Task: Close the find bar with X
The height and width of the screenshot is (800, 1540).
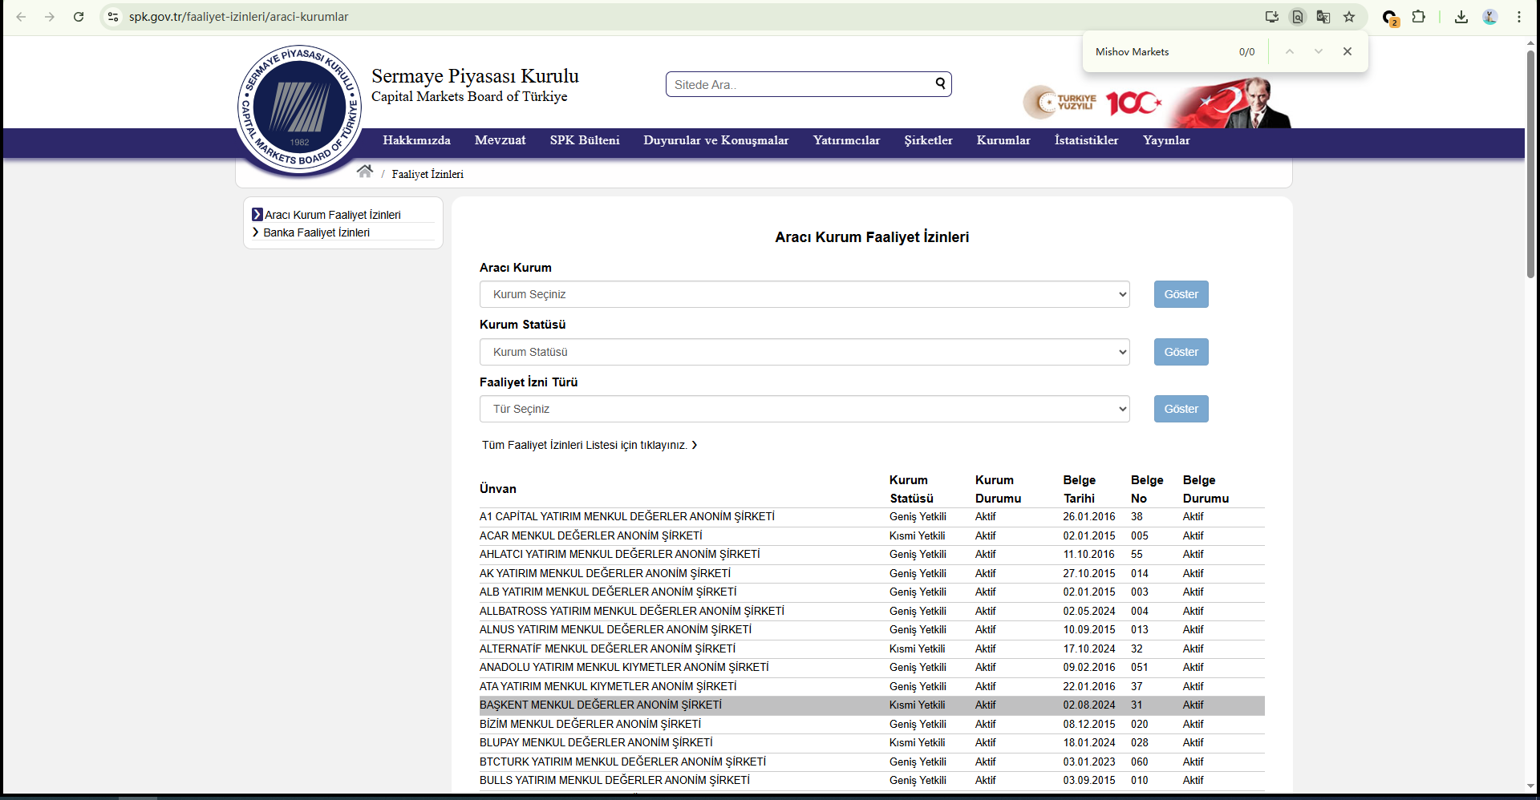Action: pyautogui.click(x=1347, y=51)
